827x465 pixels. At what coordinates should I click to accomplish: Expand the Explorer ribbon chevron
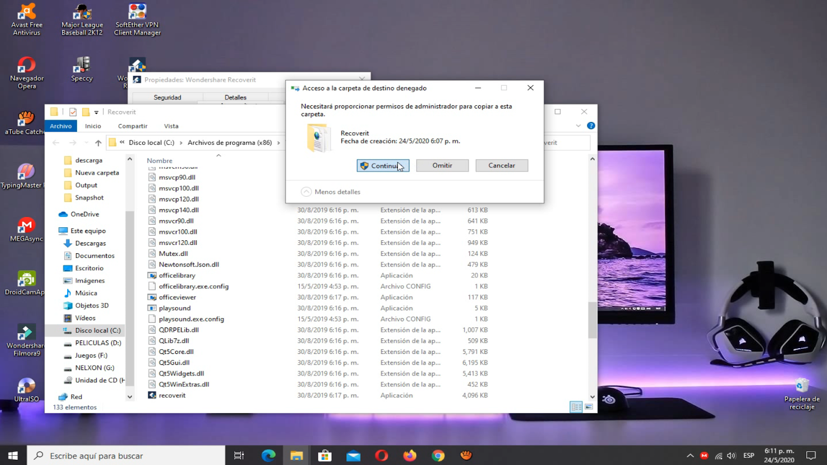point(578,126)
